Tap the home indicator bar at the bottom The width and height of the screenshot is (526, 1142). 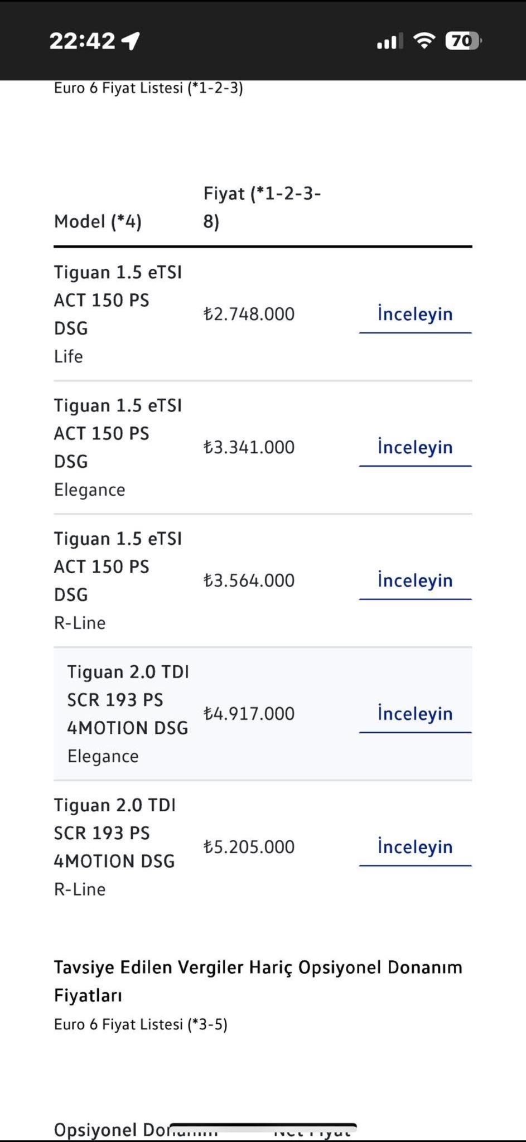click(x=263, y=1128)
